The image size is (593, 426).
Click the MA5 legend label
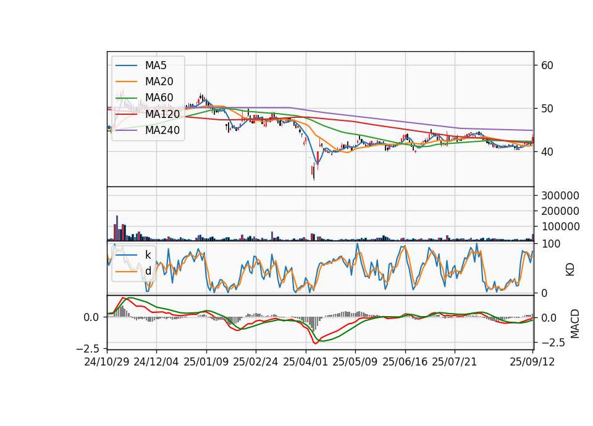point(156,65)
